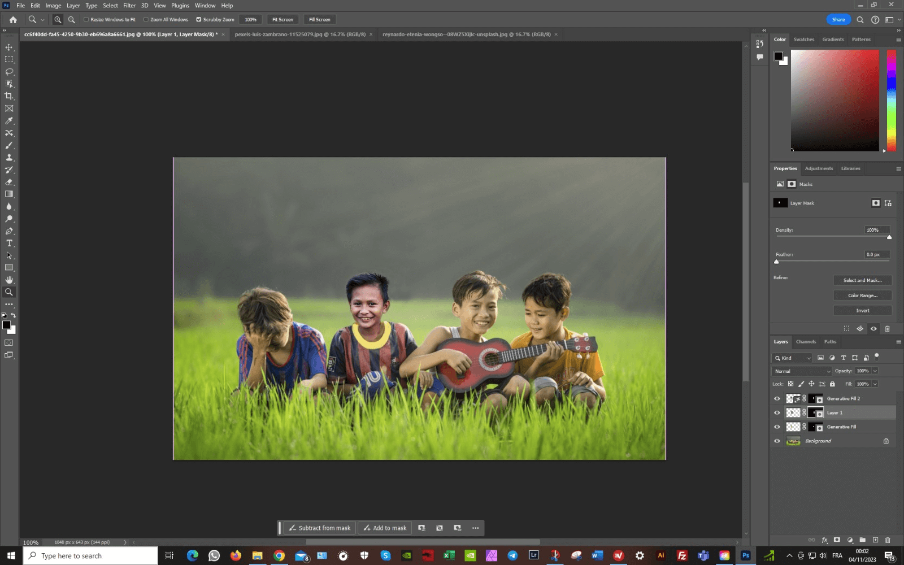Click the new group folder icon

pos(863,540)
